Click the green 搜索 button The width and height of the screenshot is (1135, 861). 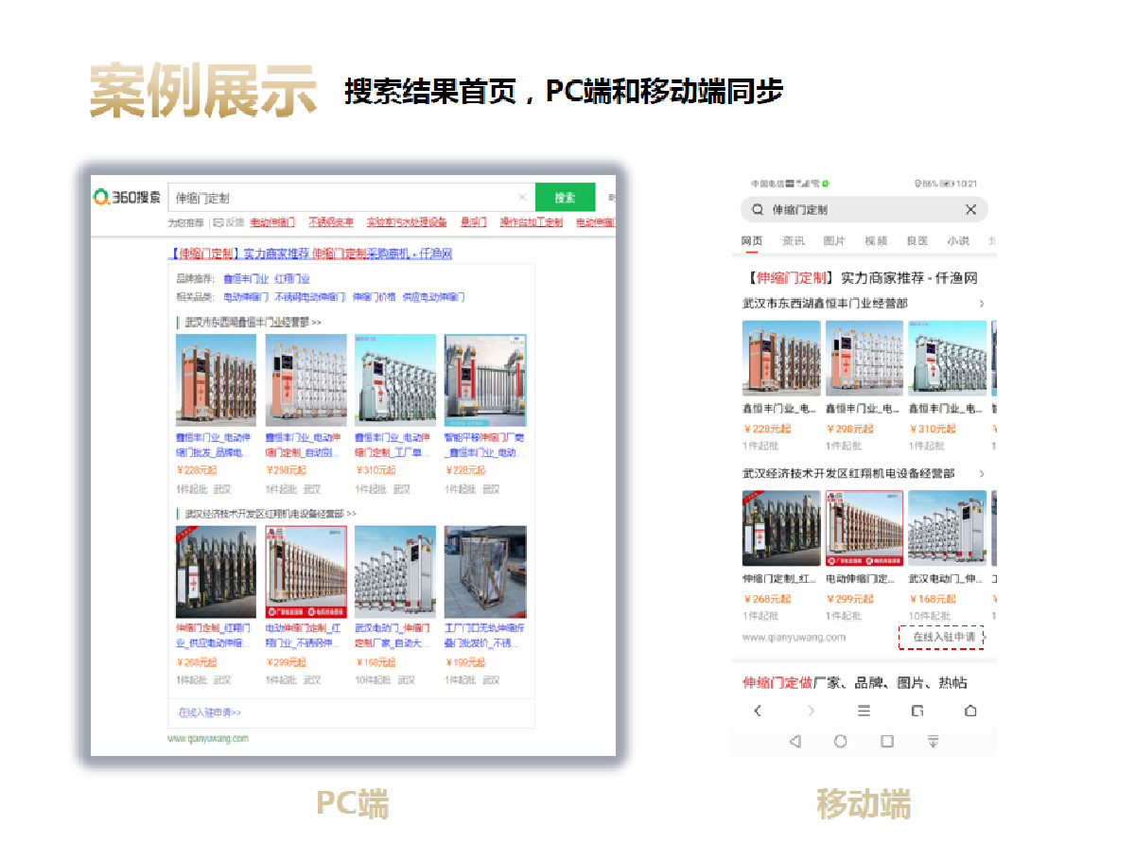[x=565, y=198]
